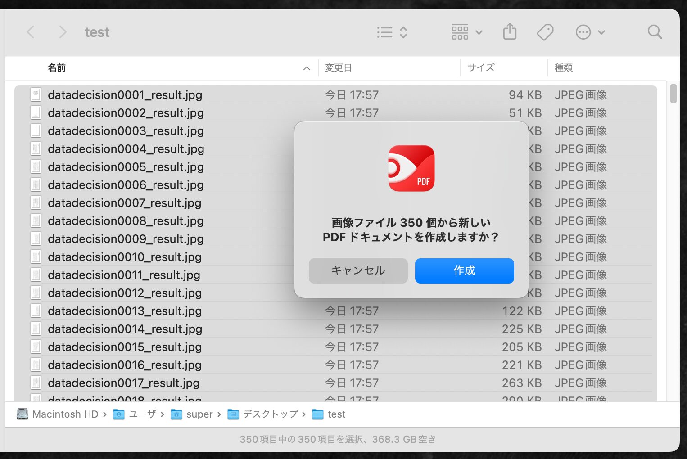Click the search magnifier icon
The width and height of the screenshot is (687, 459).
pos(654,32)
